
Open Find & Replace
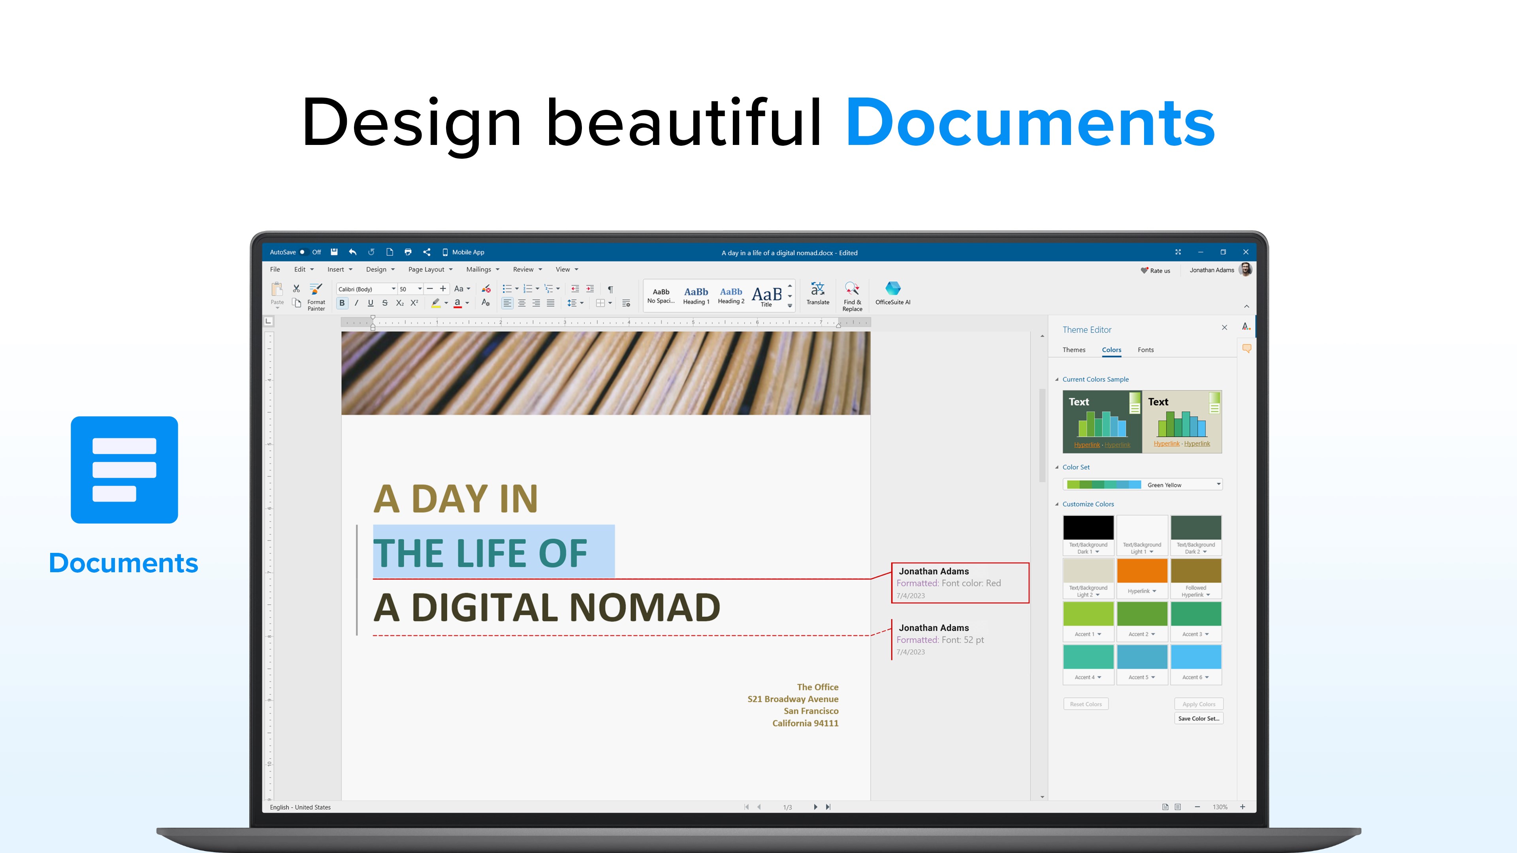pyautogui.click(x=852, y=293)
